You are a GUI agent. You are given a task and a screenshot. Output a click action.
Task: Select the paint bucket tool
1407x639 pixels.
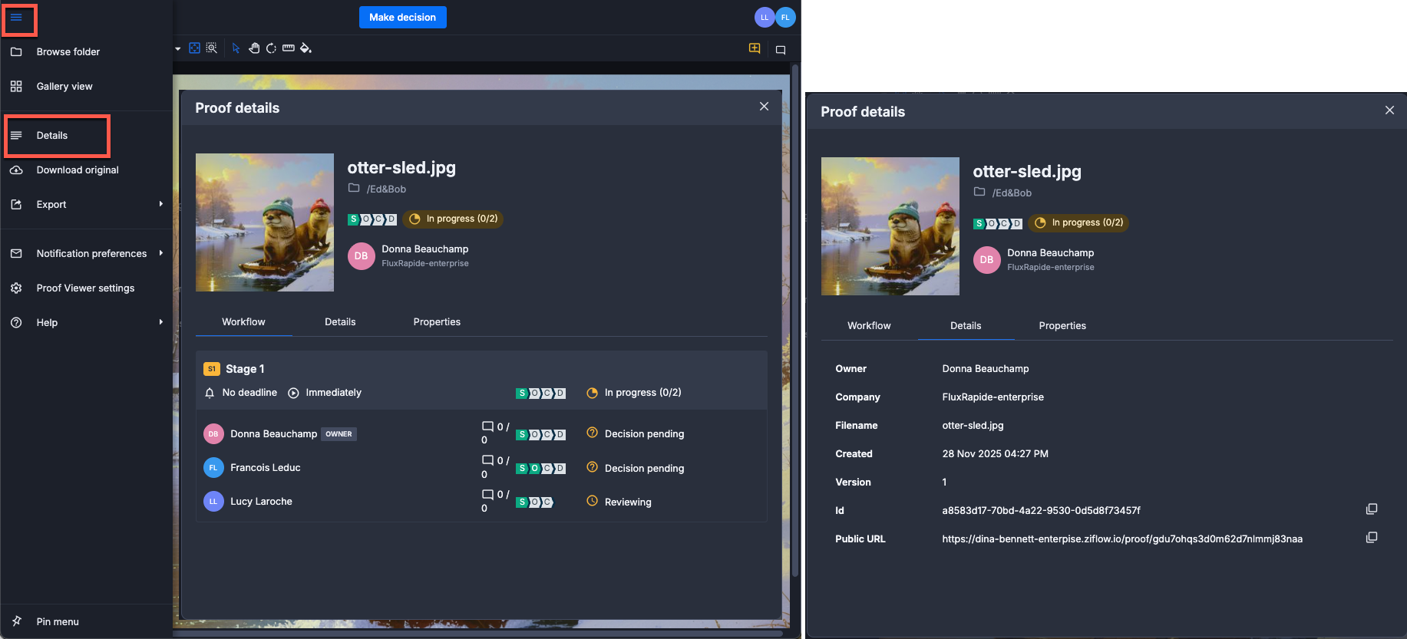[x=306, y=48]
